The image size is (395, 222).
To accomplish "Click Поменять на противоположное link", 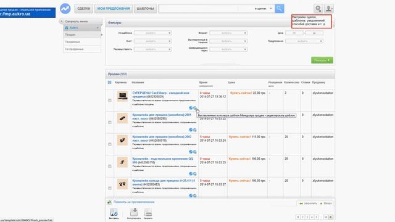I will [x=134, y=202].
